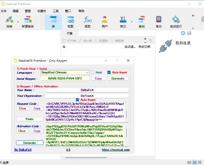Image resolution: width=204 pixels, height=165 pixels.
Task: Click Open Table (打开表) in object toolbar
Action: point(69,41)
